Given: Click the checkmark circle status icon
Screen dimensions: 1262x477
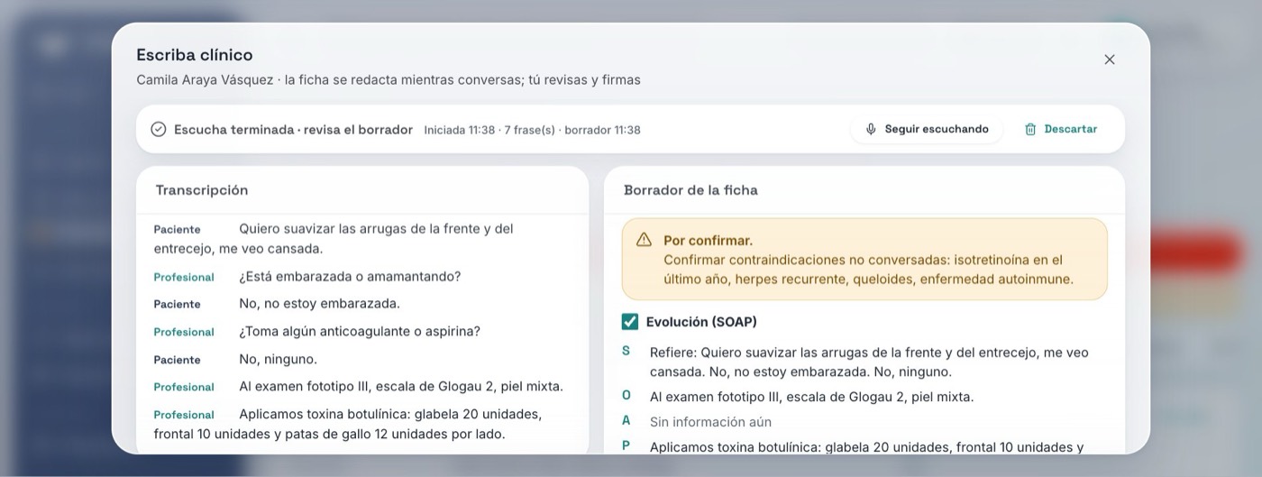Looking at the screenshot, I should (159, 129).
